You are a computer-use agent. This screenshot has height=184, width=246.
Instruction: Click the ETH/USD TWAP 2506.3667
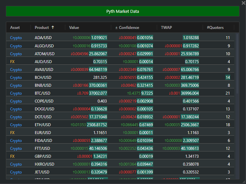(190, 125)
